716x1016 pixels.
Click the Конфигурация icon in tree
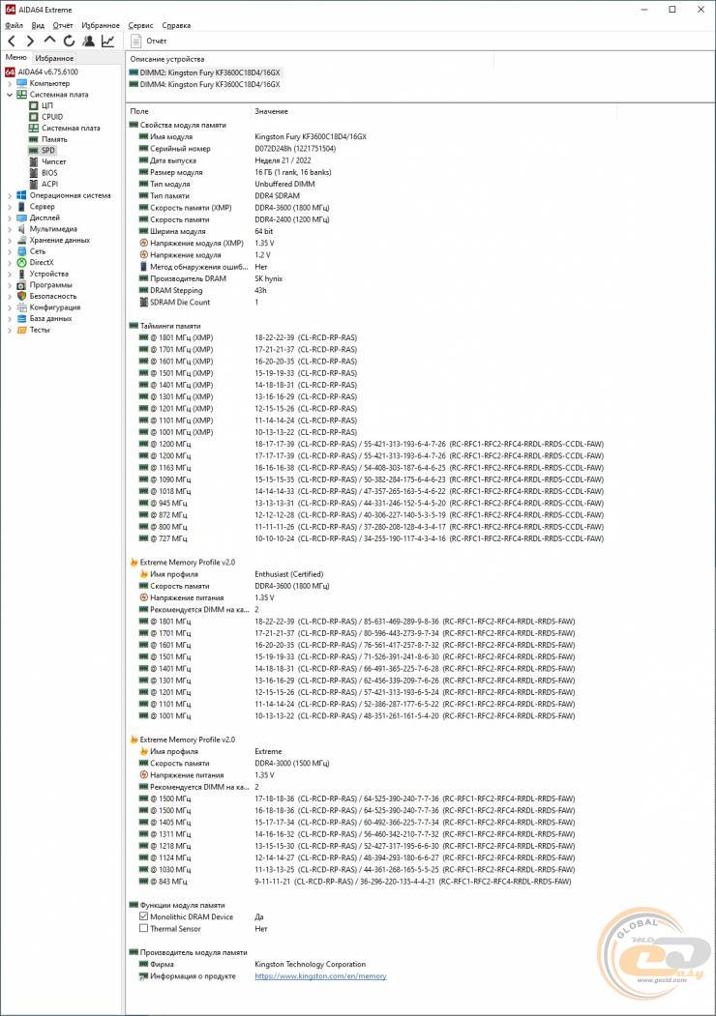coord(21,307)
